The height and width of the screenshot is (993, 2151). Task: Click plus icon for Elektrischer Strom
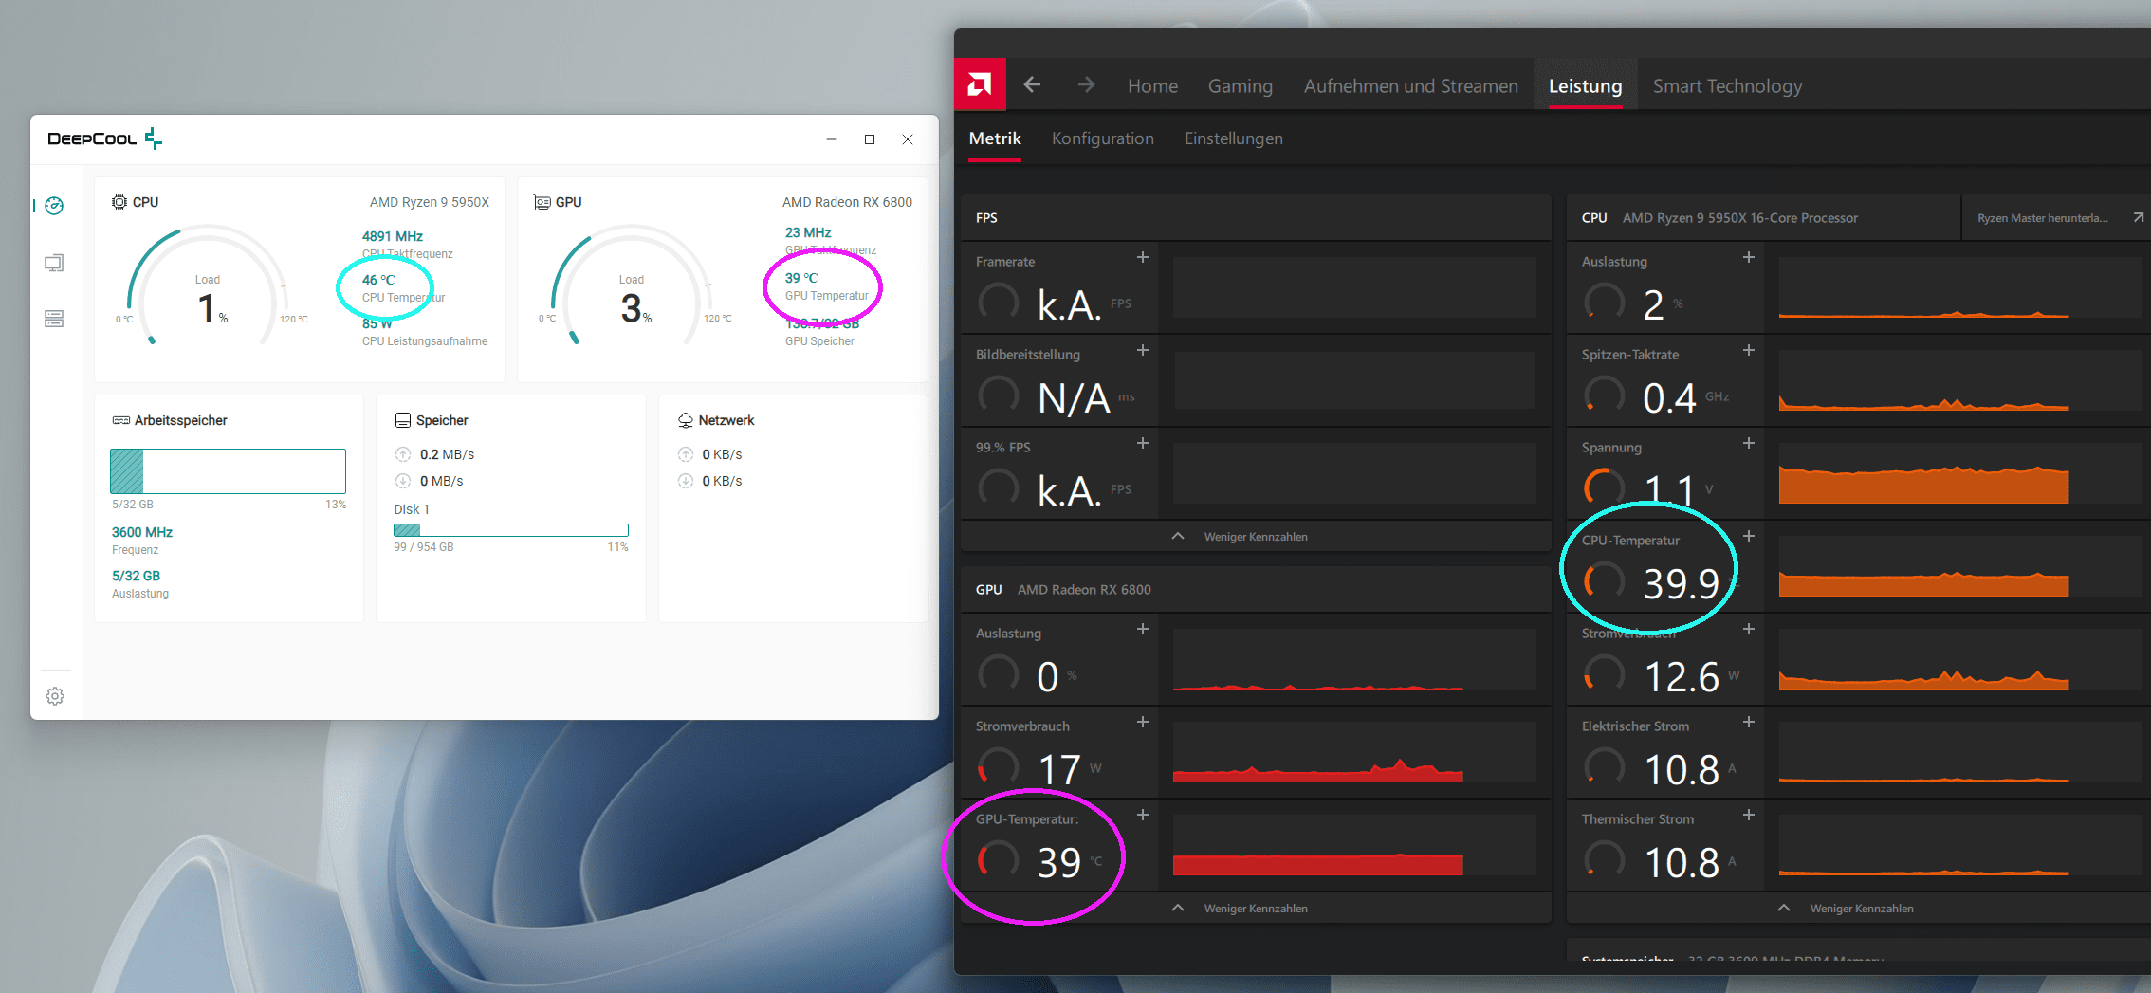1749,722
